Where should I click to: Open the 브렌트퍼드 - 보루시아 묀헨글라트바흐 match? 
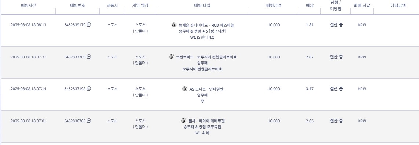[x=206, y=57]
